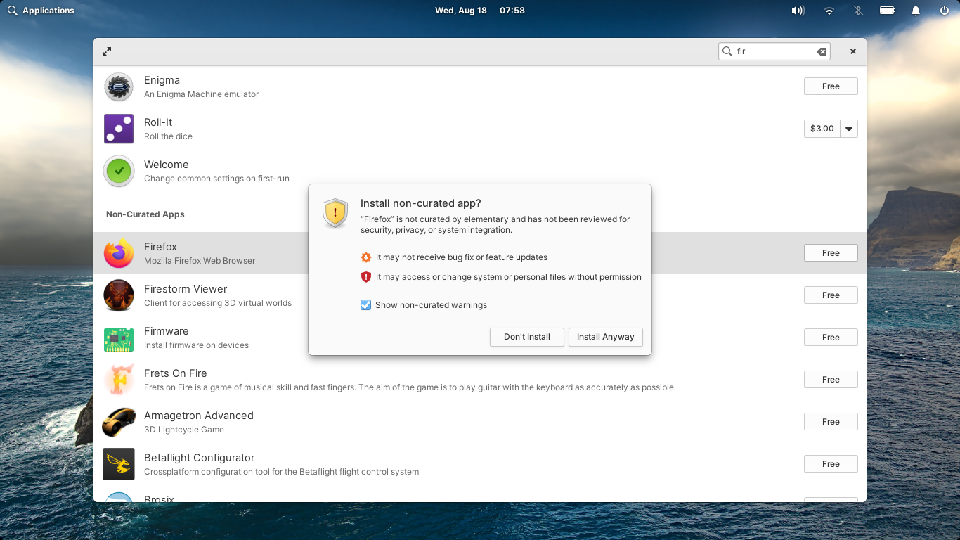The height and width of the screenshot is (540, 960).
Task: Install Firestorm Viewer with its Free button
Action: pyautogui.click(x=831, y=295)
